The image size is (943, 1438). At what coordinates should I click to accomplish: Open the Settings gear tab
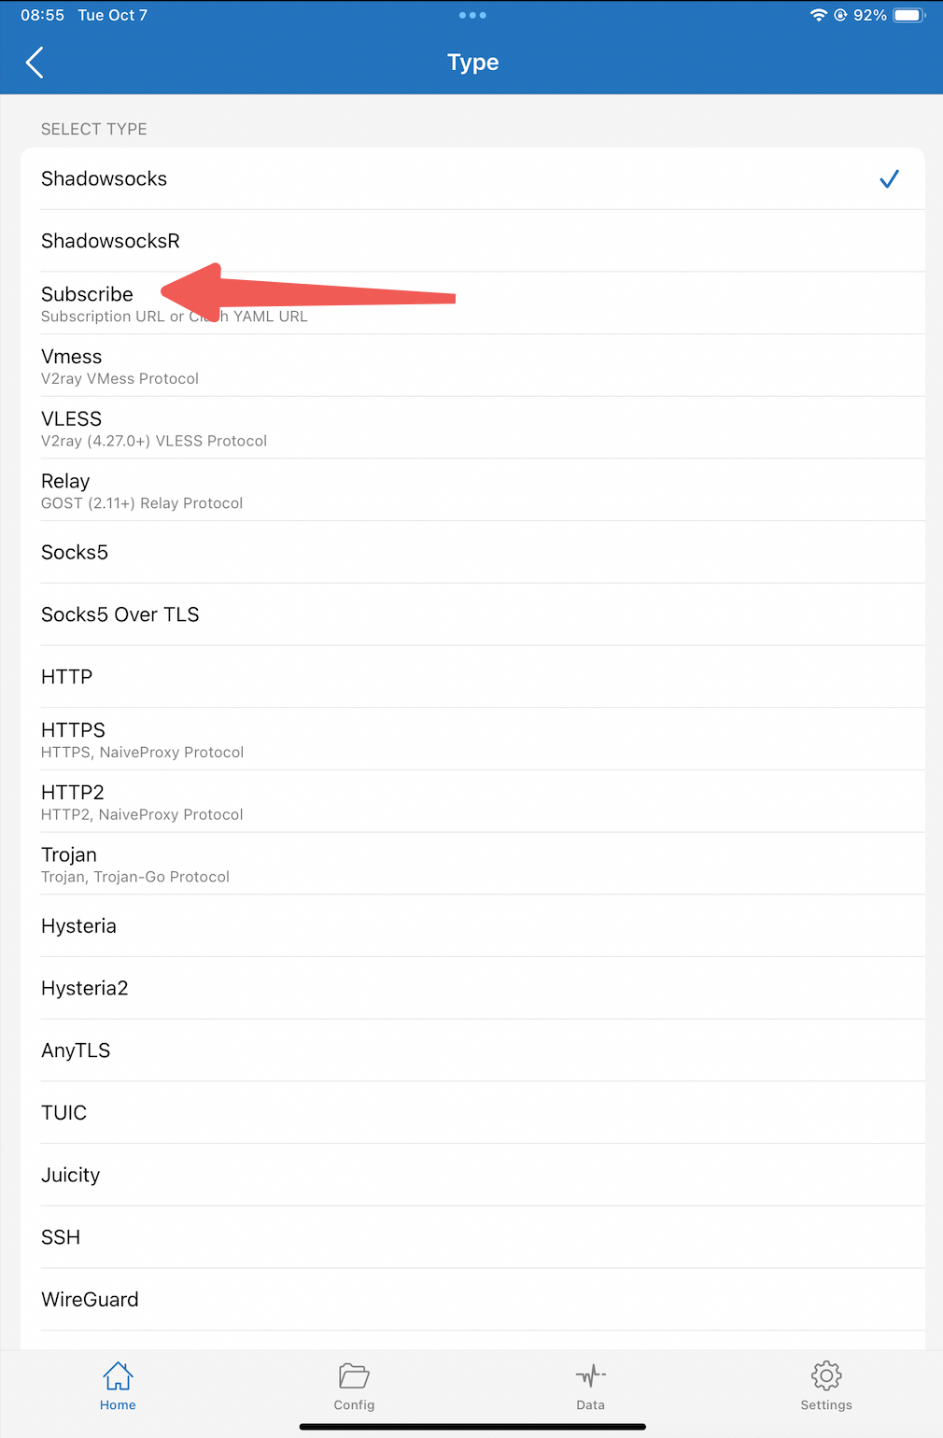pyautogui.click(x=826, y=1386)
